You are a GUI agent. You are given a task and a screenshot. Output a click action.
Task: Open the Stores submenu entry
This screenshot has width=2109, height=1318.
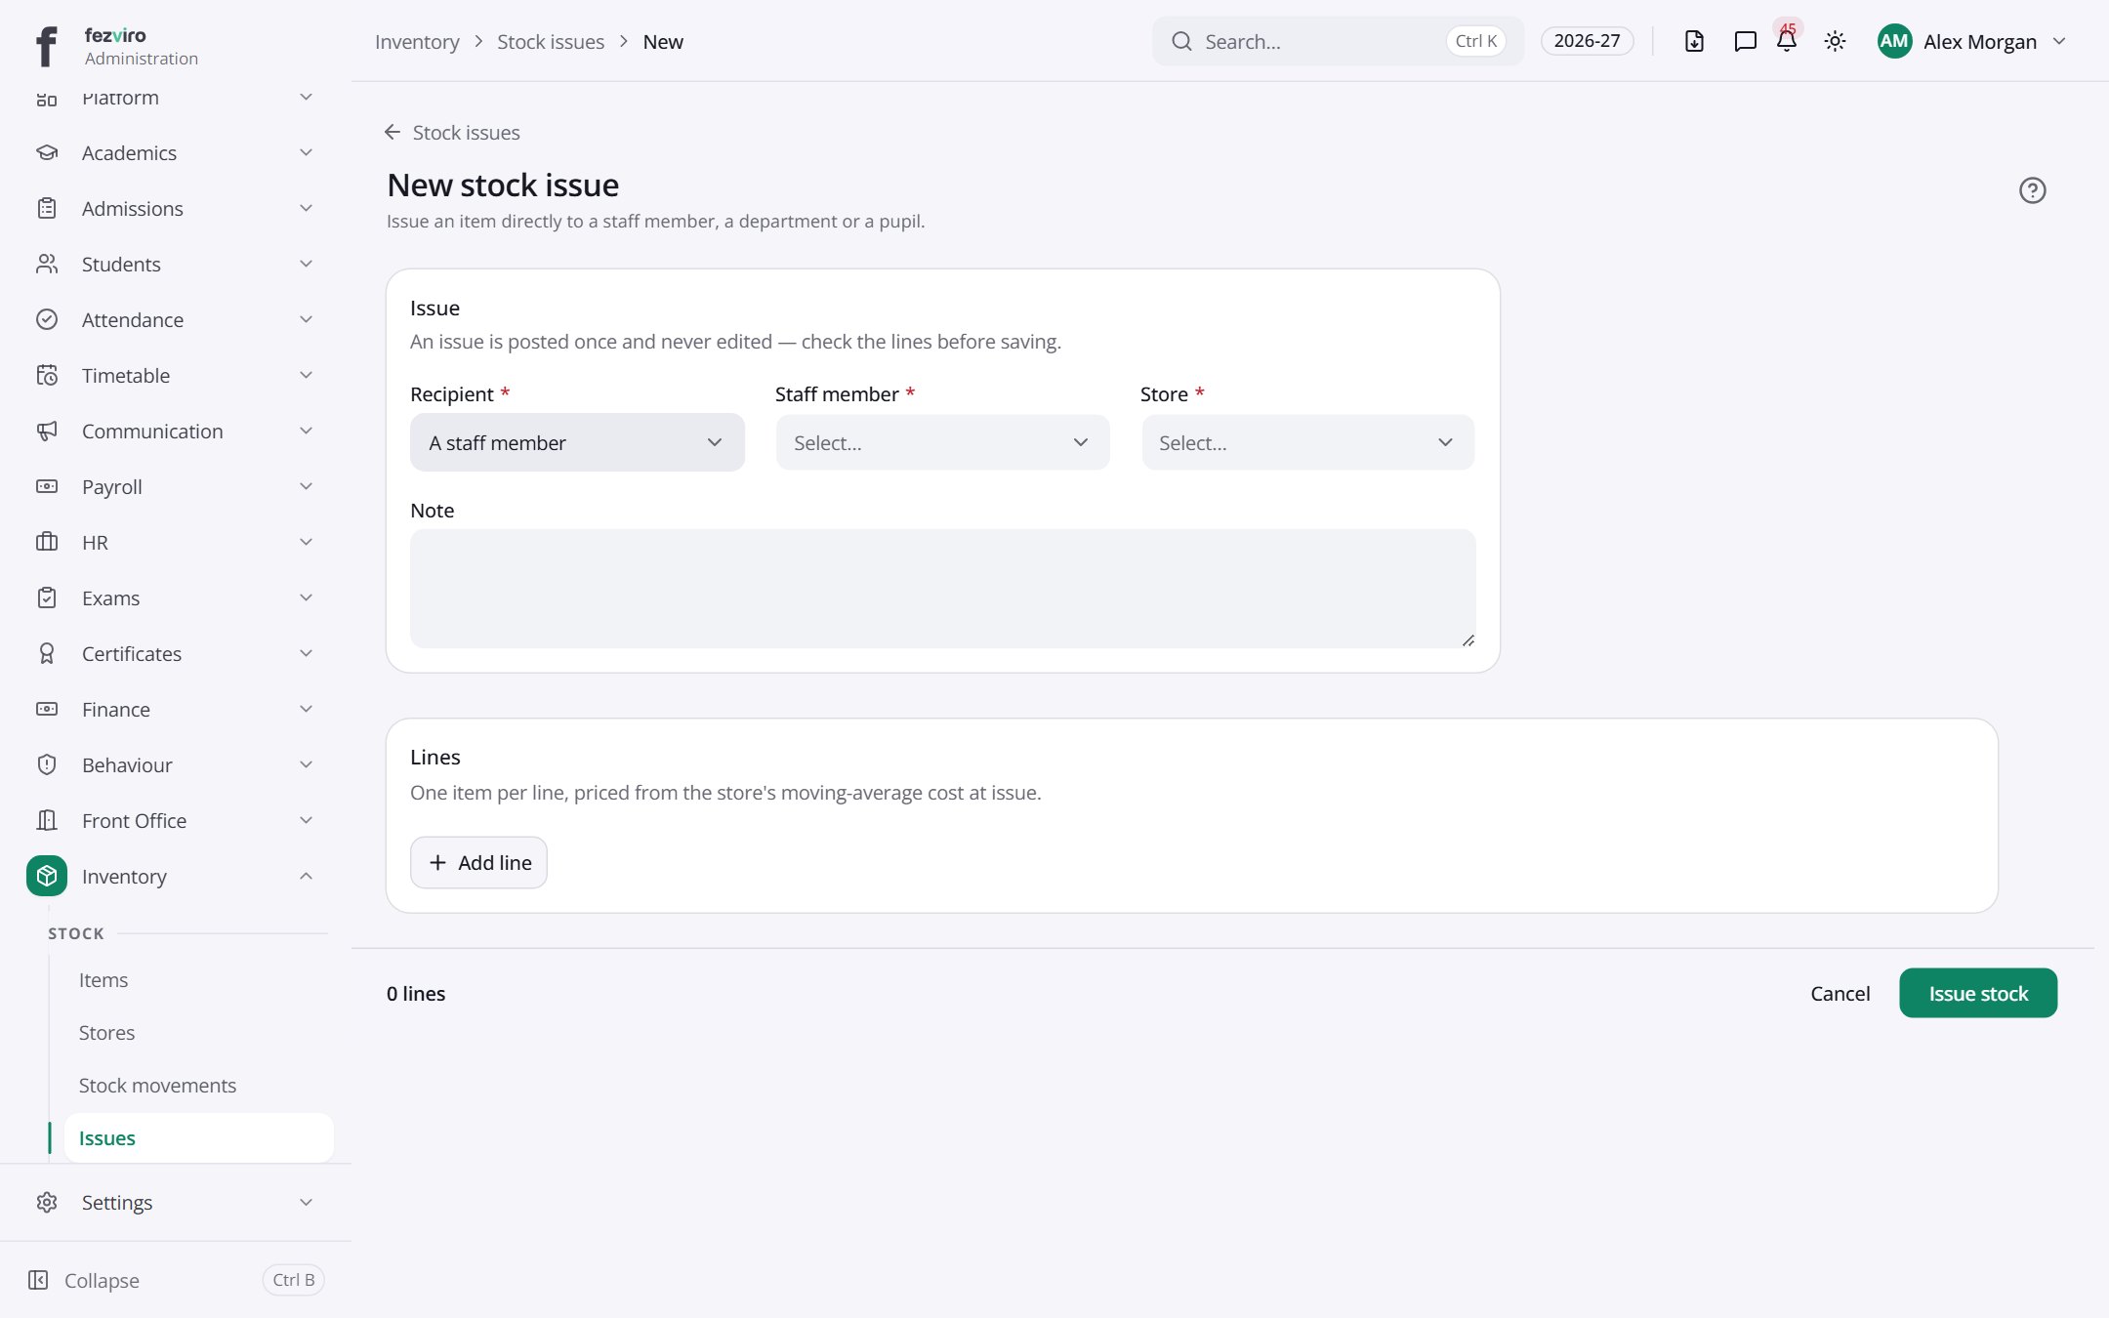(198, 1032)
